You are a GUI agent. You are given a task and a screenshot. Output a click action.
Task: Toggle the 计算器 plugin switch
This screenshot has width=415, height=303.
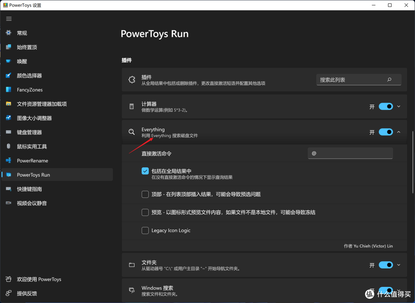[386, 106]
